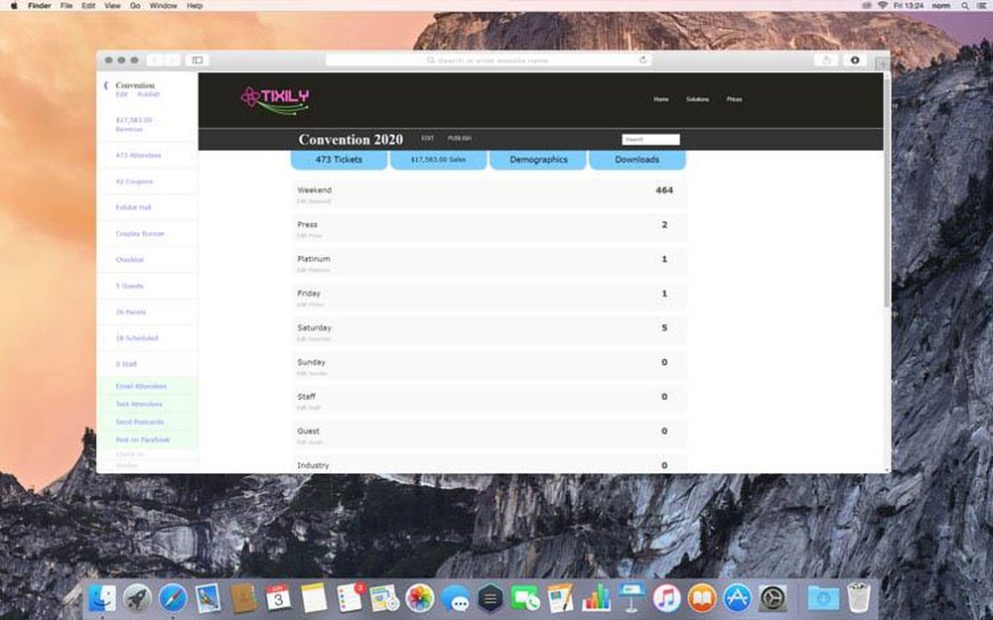The width and height of the screenshot is (993, 620).
Task: Open Keynote from the Dock
Action: (632, 598)
